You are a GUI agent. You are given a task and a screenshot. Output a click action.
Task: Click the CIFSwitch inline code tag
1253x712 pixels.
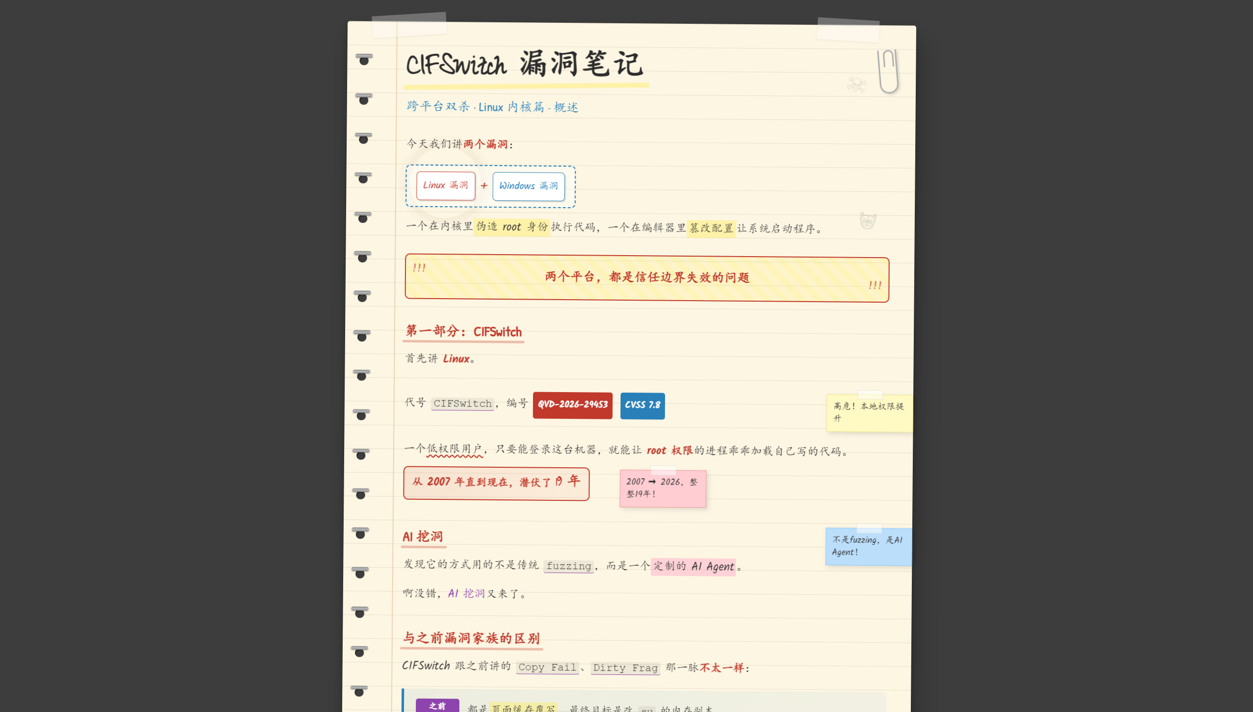point(463,403)
